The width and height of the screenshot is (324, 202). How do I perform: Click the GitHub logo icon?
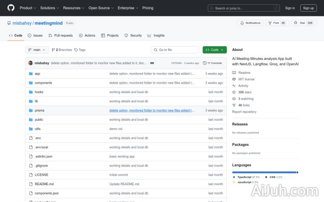[x=11, y=8]
